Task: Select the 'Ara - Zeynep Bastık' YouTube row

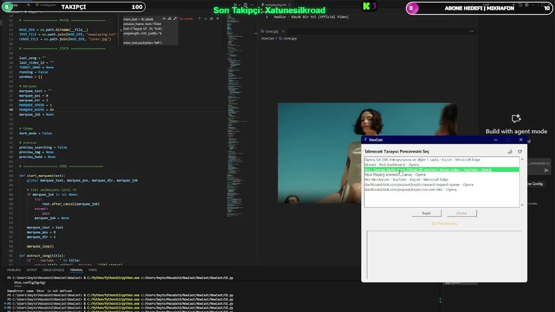Action: tap(441, 169)
